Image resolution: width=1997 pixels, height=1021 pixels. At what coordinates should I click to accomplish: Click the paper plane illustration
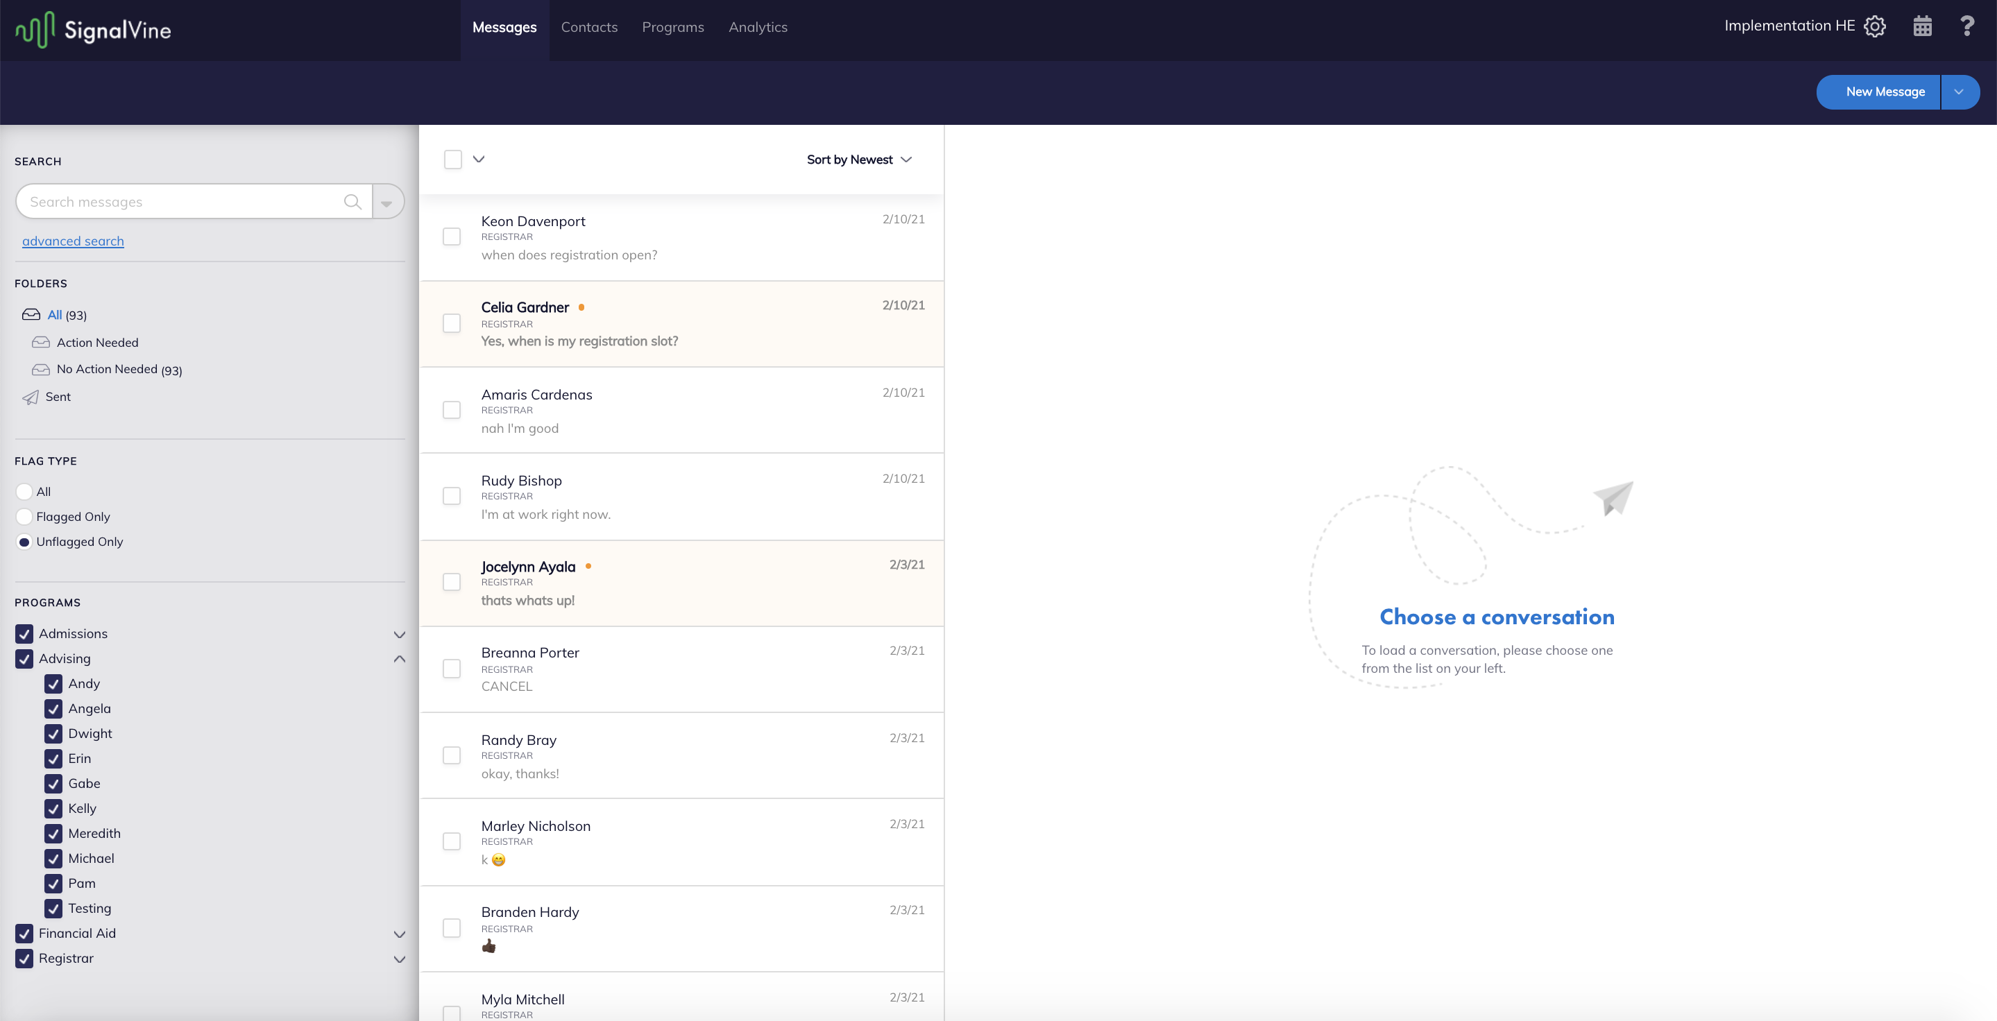point(1614,498)
